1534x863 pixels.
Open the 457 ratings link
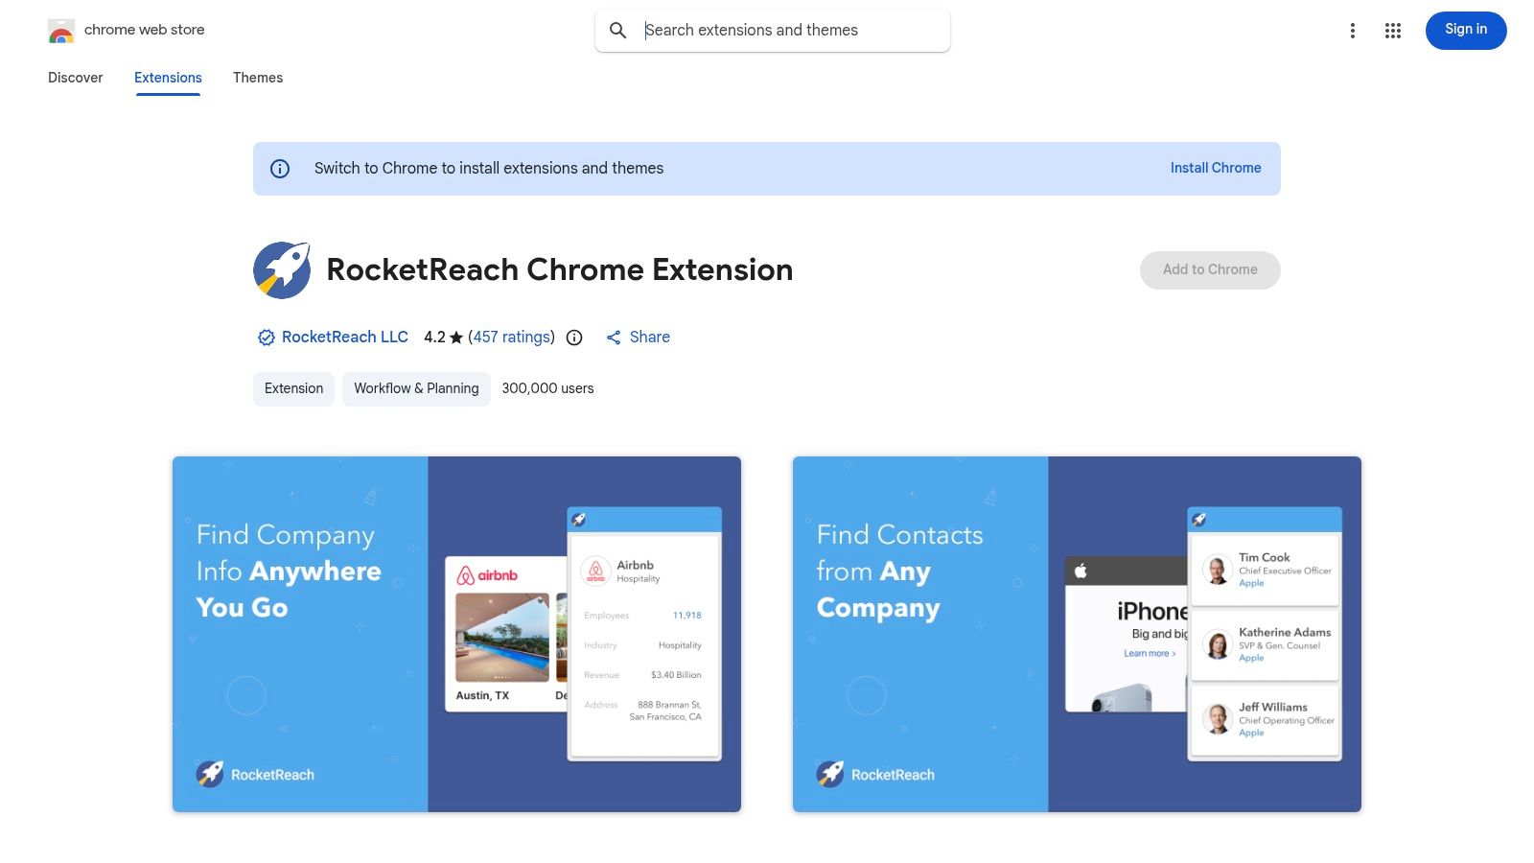click(x=512, y=338)
